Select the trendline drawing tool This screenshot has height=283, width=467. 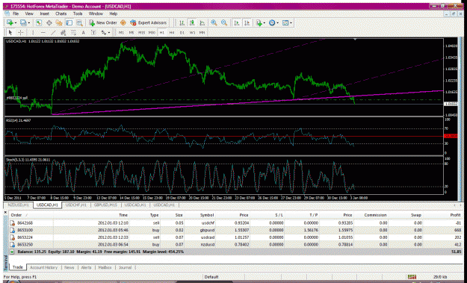click(53, 32)
